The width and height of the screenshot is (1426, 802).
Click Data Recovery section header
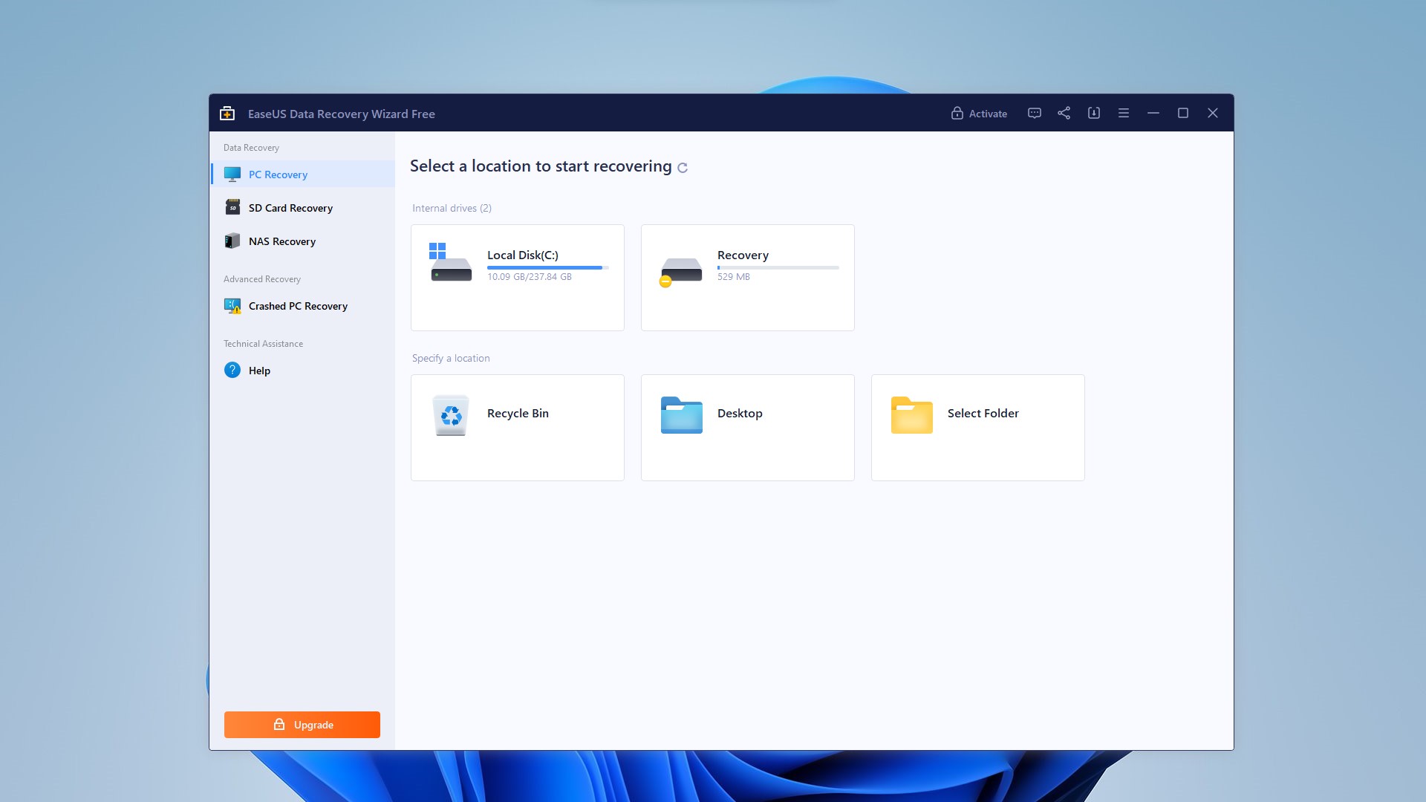[251, 147]
